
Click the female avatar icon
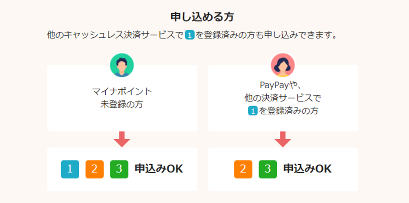283,65
